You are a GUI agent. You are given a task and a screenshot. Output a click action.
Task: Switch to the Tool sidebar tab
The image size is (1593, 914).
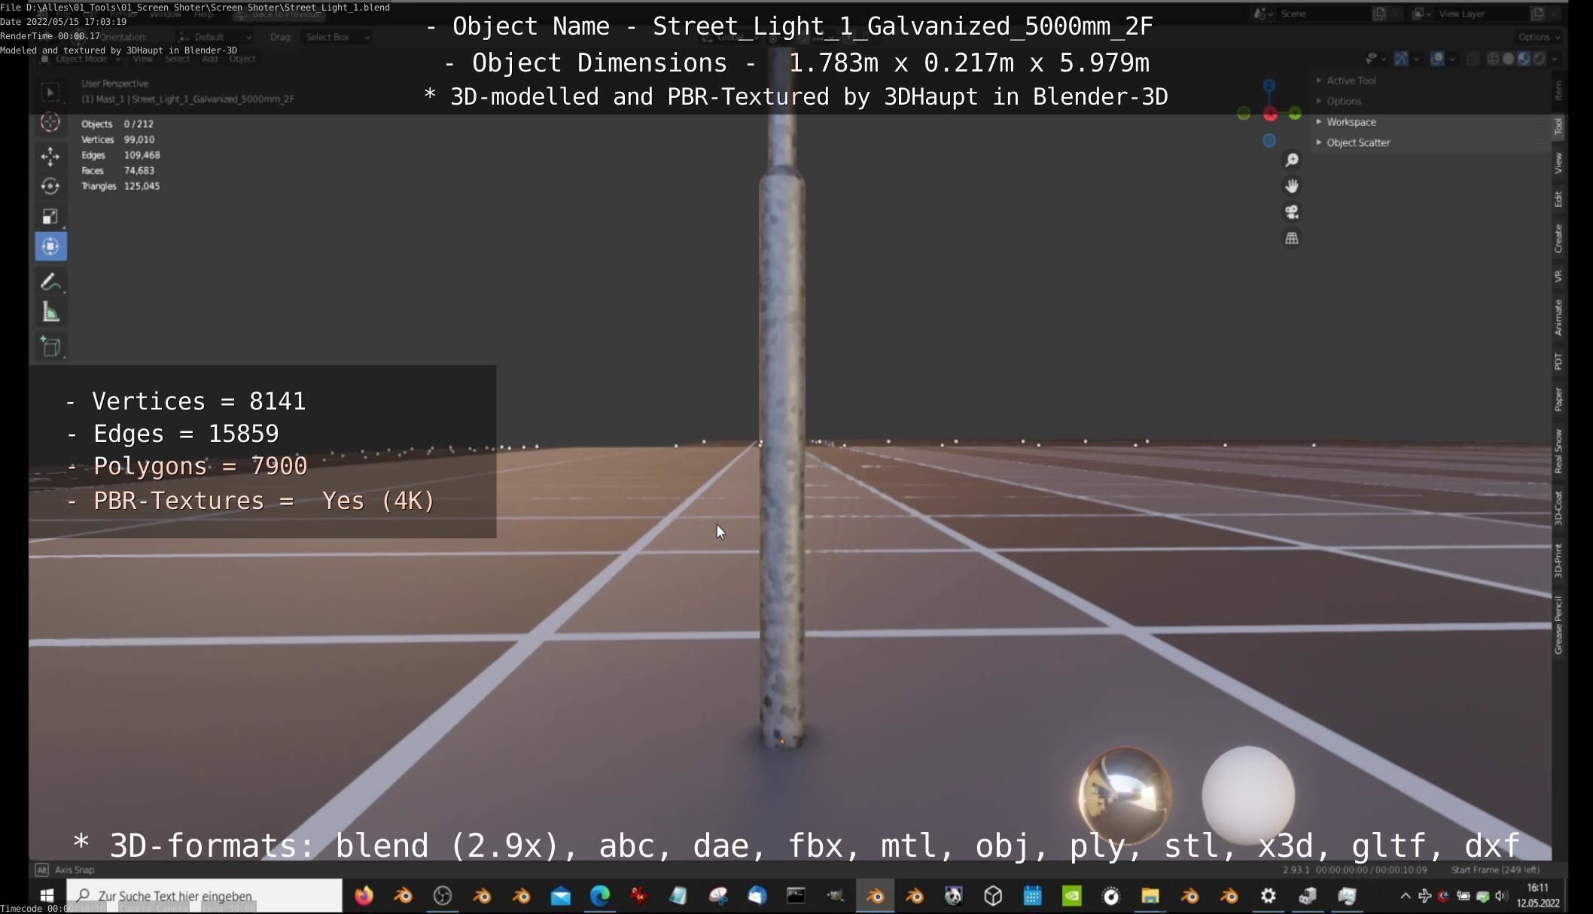[1558, 126]
